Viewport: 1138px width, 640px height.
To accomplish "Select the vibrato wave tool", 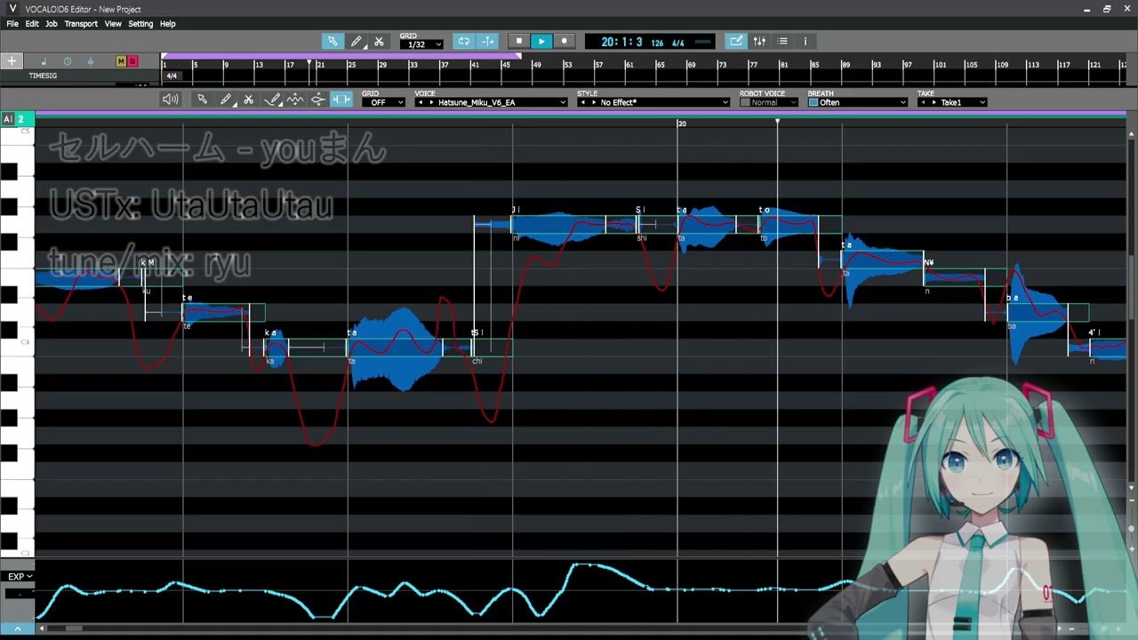I will click(x=295, y=100).
